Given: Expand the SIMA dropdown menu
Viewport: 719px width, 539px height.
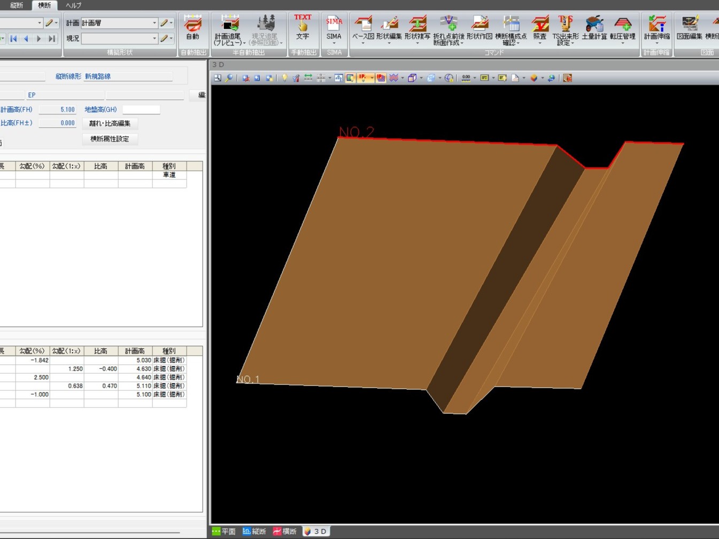Looking at the screenshot, I should pyautogui.click(x=334, y=44).
